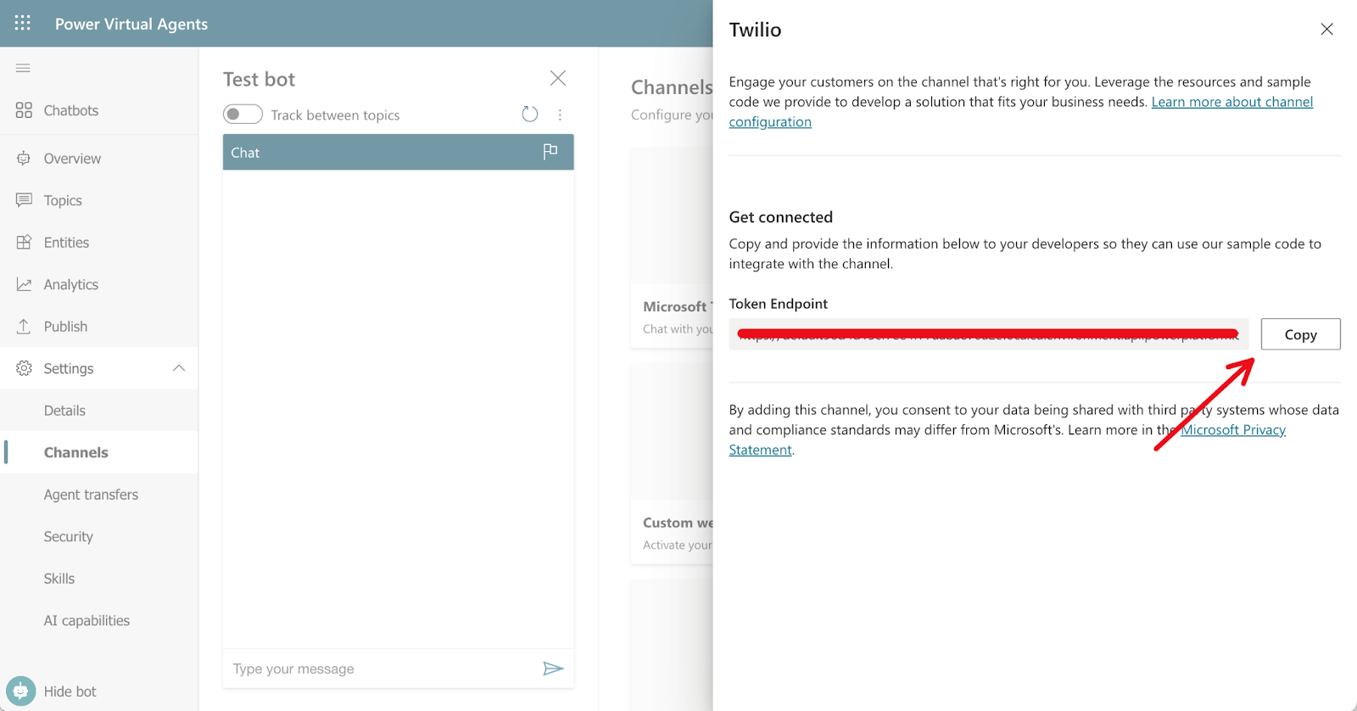This screenshot has width=1357, height=711.
Task: Click the Publish upload icon
Action: point(24,326)
